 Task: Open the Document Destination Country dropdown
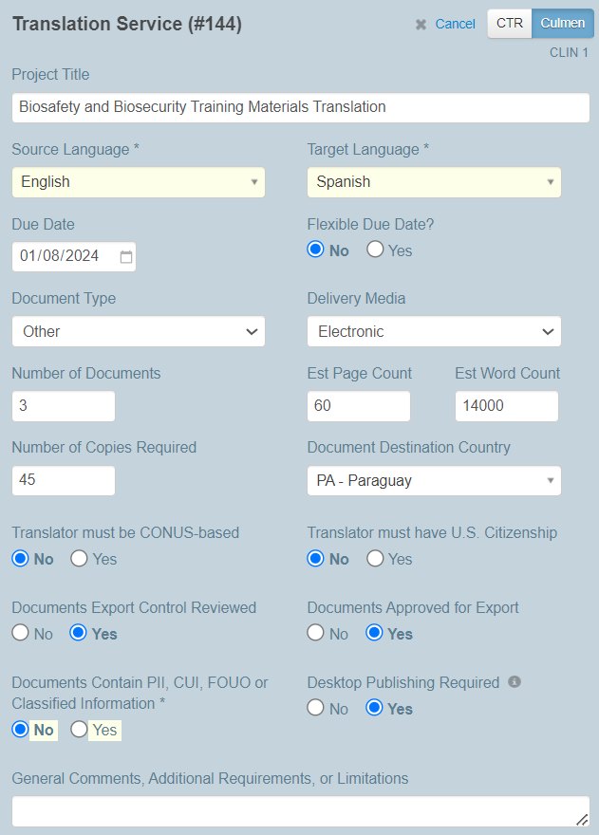pyautogui.click(x=434, y=480)
